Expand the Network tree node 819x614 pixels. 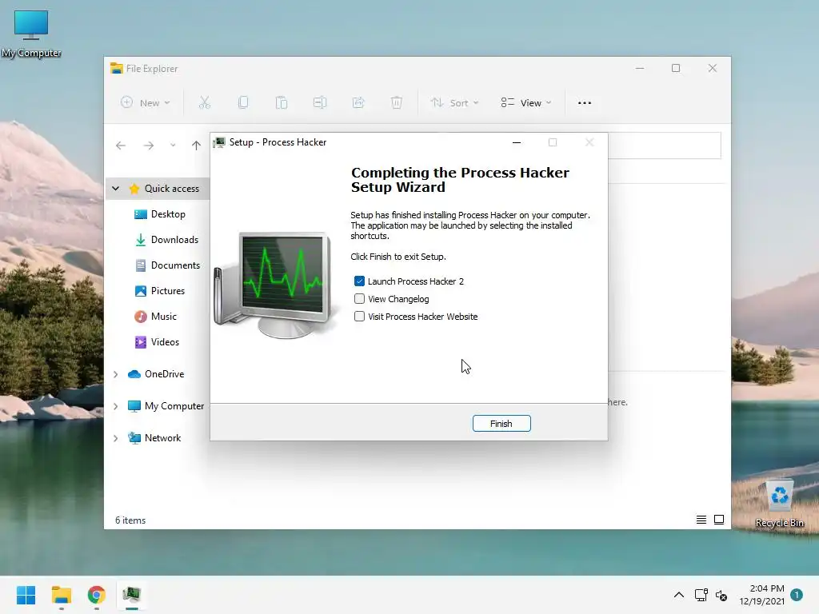(115, 438)
